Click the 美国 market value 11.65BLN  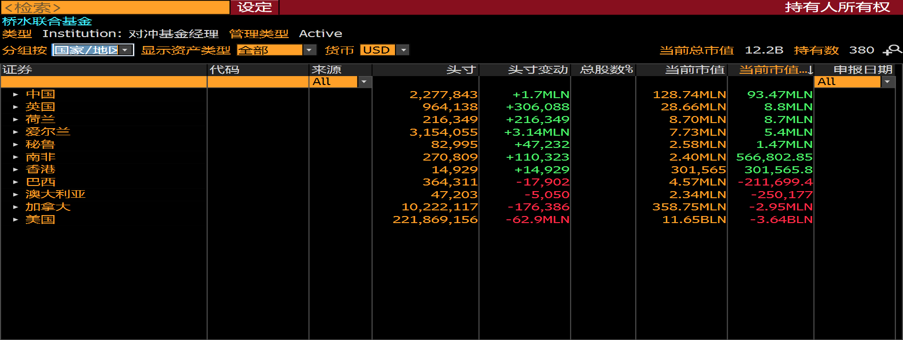click(694, 219)
